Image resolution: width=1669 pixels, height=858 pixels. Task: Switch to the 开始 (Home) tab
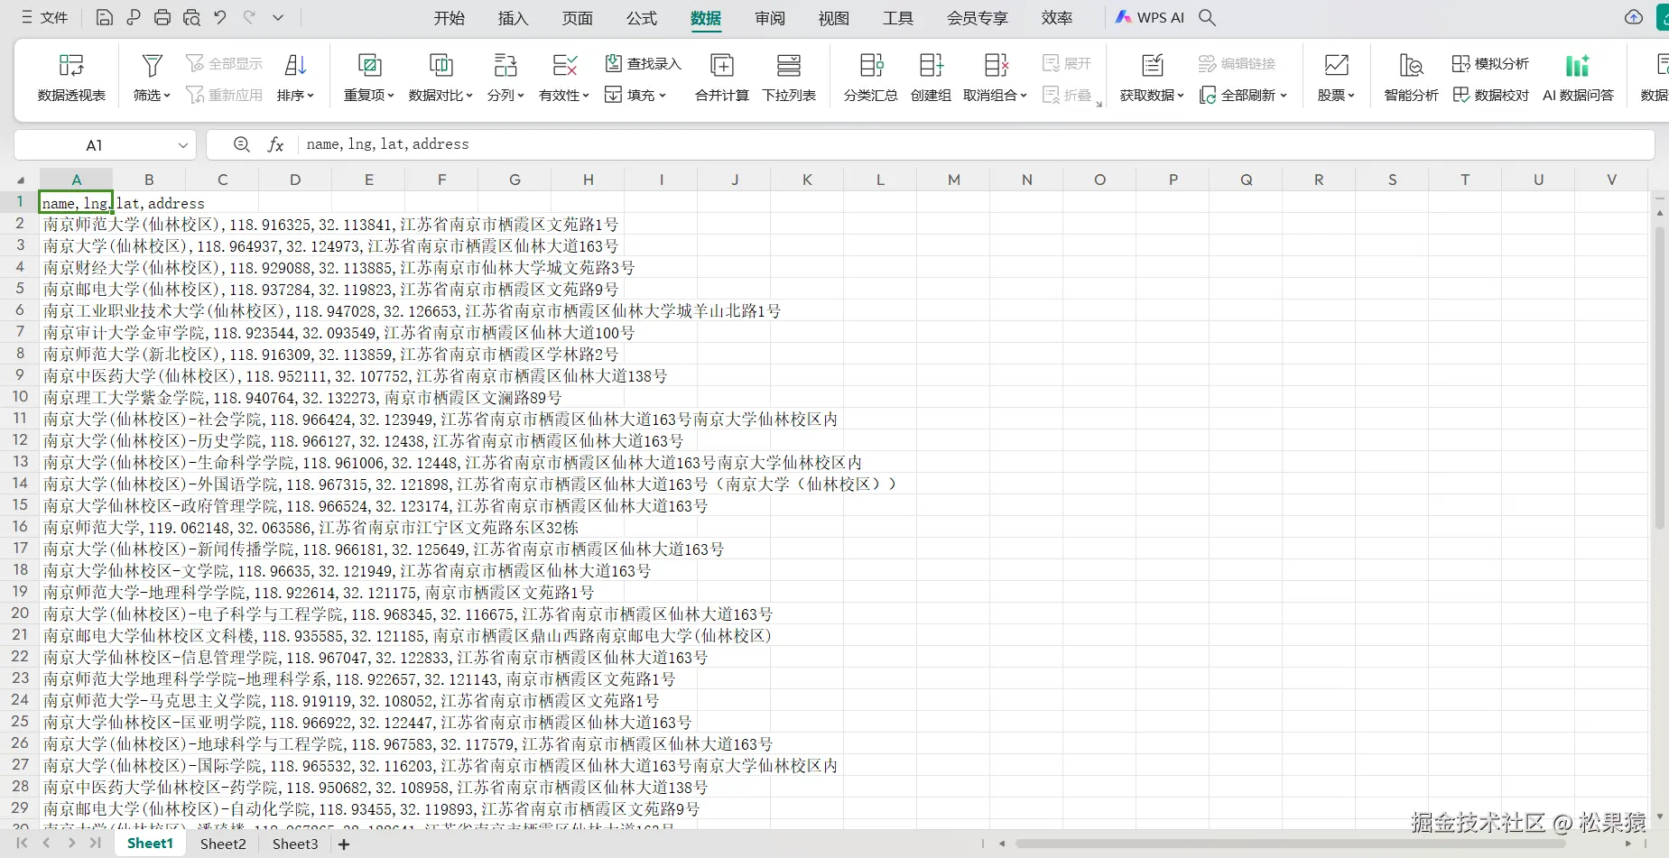[449, 18]
